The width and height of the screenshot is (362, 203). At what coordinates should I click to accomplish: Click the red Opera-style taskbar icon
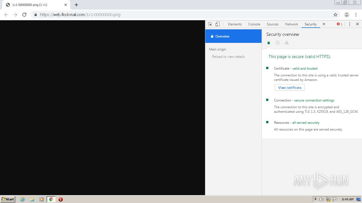(61, 199)
